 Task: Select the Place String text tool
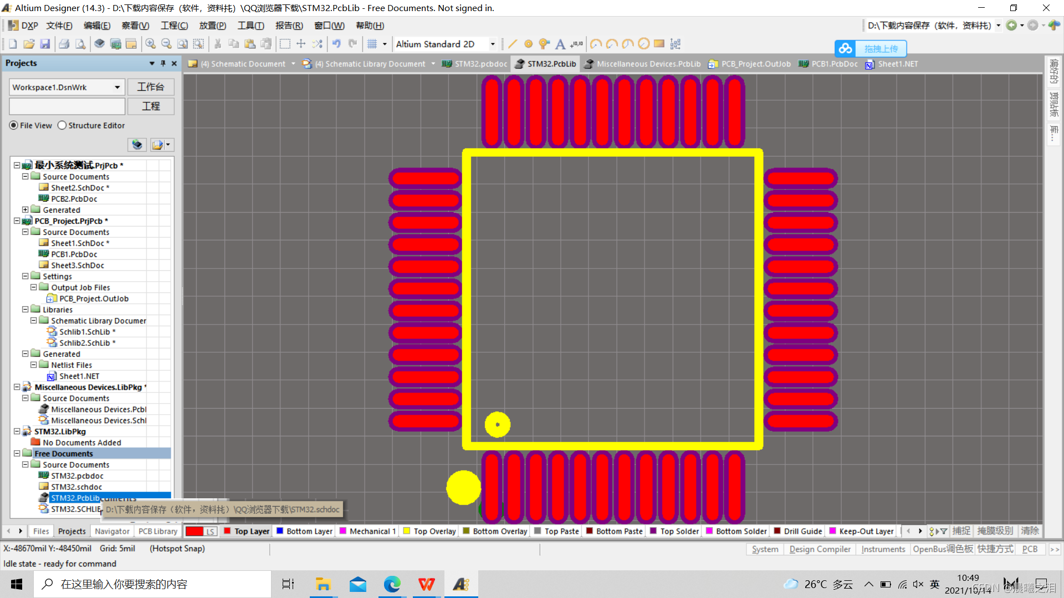pos(560,44)
